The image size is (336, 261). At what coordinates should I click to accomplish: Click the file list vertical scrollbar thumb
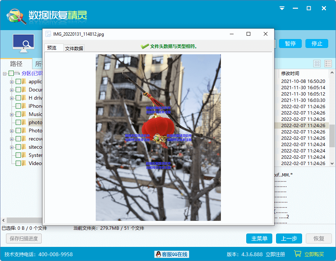[332, 136]
